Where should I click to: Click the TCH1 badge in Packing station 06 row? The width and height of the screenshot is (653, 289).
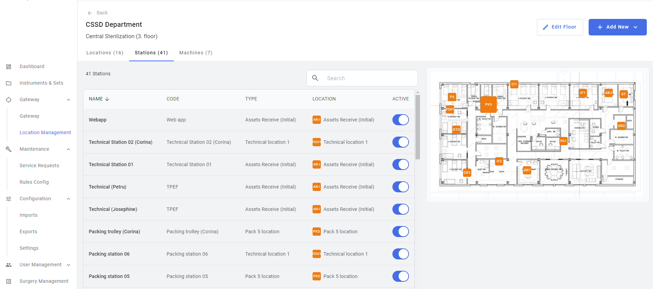[316, 254]
